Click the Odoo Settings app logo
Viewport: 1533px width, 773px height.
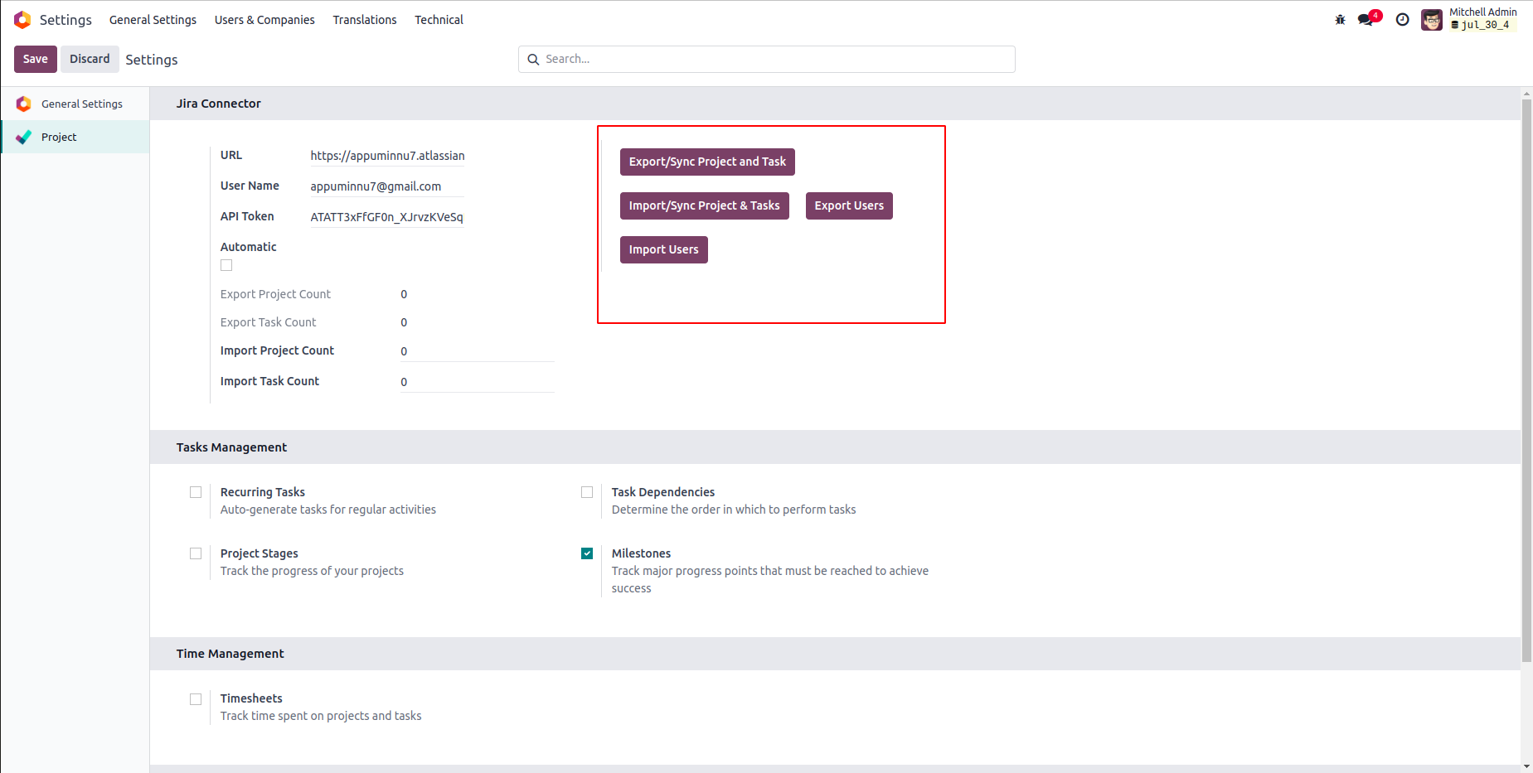(22, 20)
